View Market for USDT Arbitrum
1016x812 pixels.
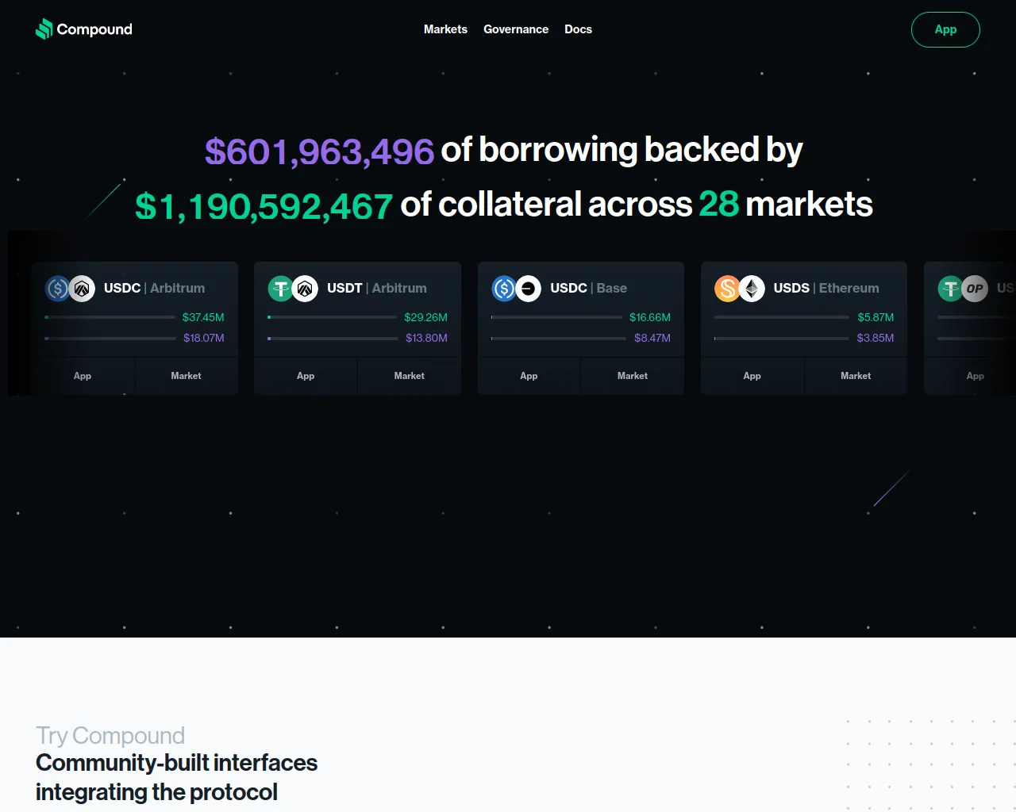click(x=409, y=376)
